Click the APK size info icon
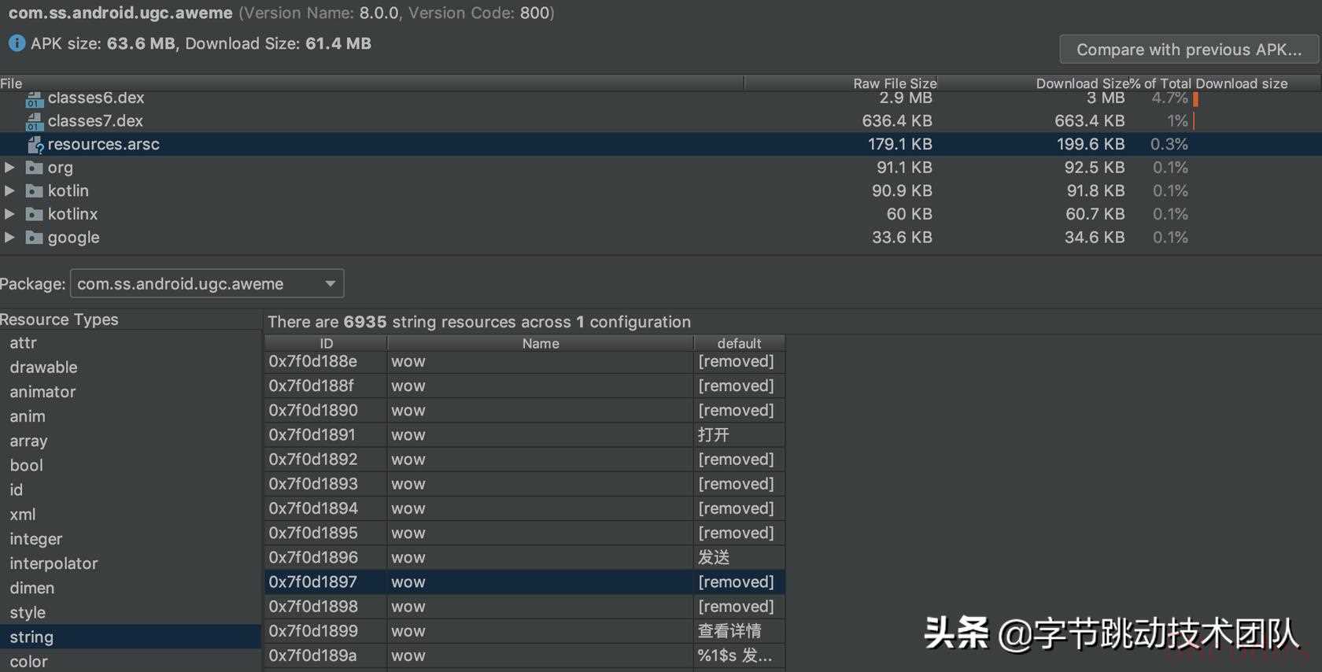Screen dimensions: 1322x672 (x=17, y=43)
